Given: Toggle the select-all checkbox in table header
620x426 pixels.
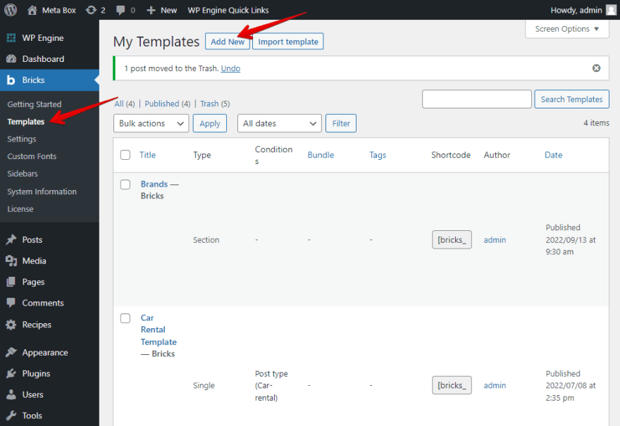Looking at the screenshot, I should 125,155.
